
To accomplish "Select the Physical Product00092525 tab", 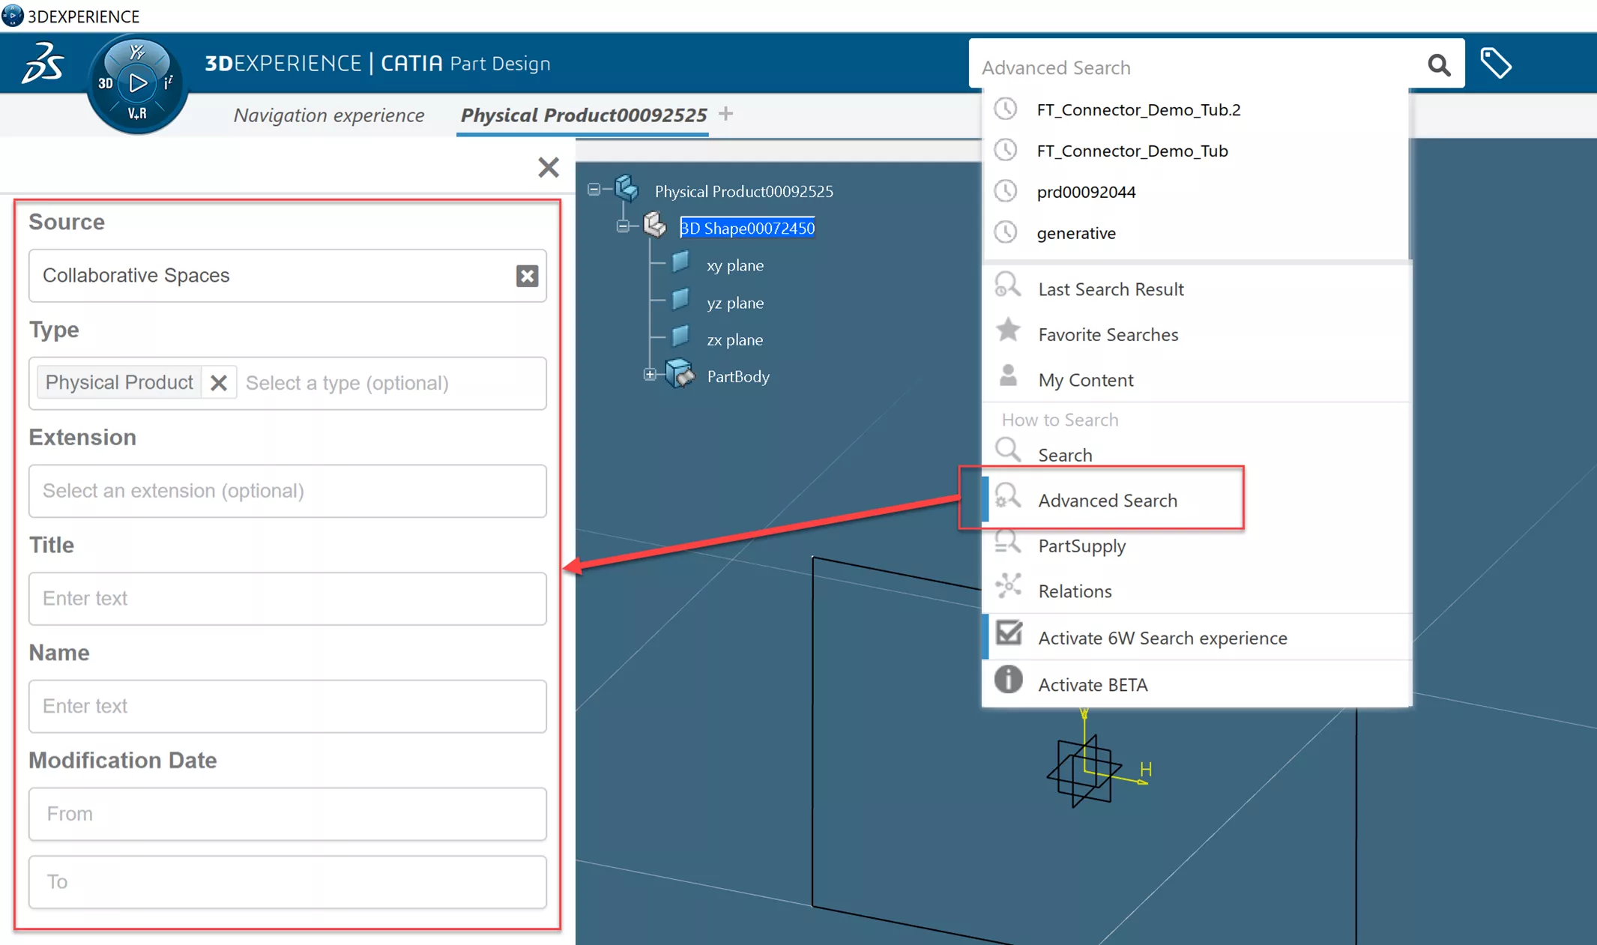I will (583, 115).
